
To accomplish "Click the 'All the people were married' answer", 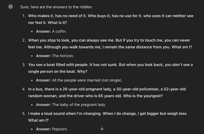I will point(87,80).
